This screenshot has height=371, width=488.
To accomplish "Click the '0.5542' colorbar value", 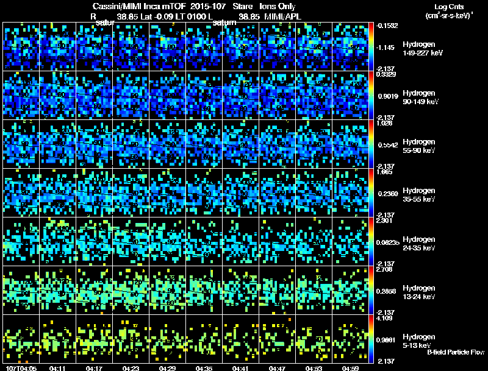I will point(388,145).
